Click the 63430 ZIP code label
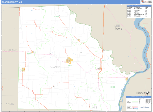Image resolution: width=153 pixels, height=112 pixels. (112, 87)
